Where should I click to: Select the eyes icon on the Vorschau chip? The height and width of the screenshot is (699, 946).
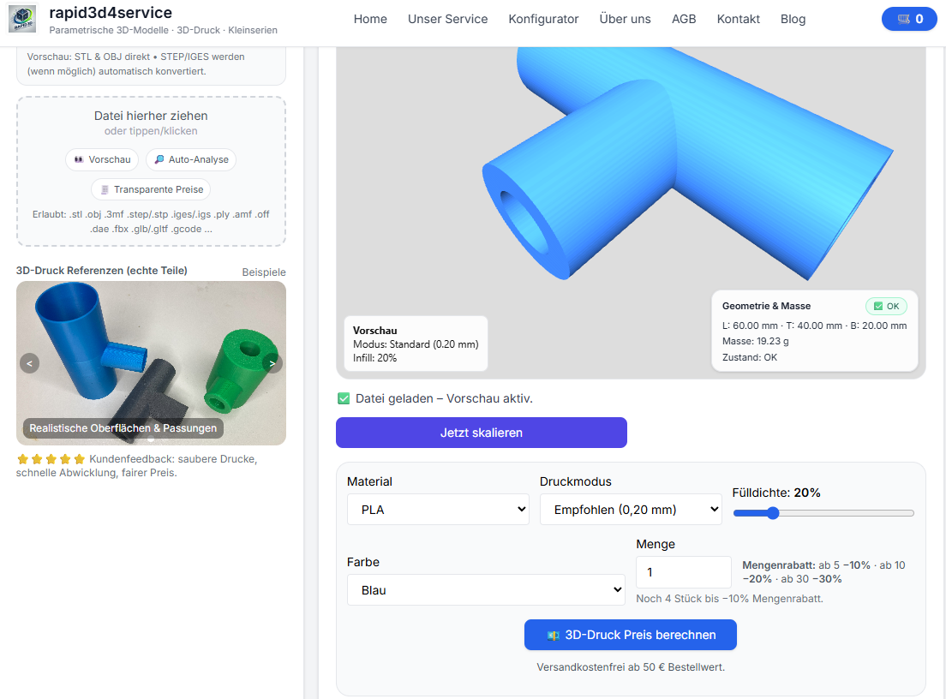[77, 159]
